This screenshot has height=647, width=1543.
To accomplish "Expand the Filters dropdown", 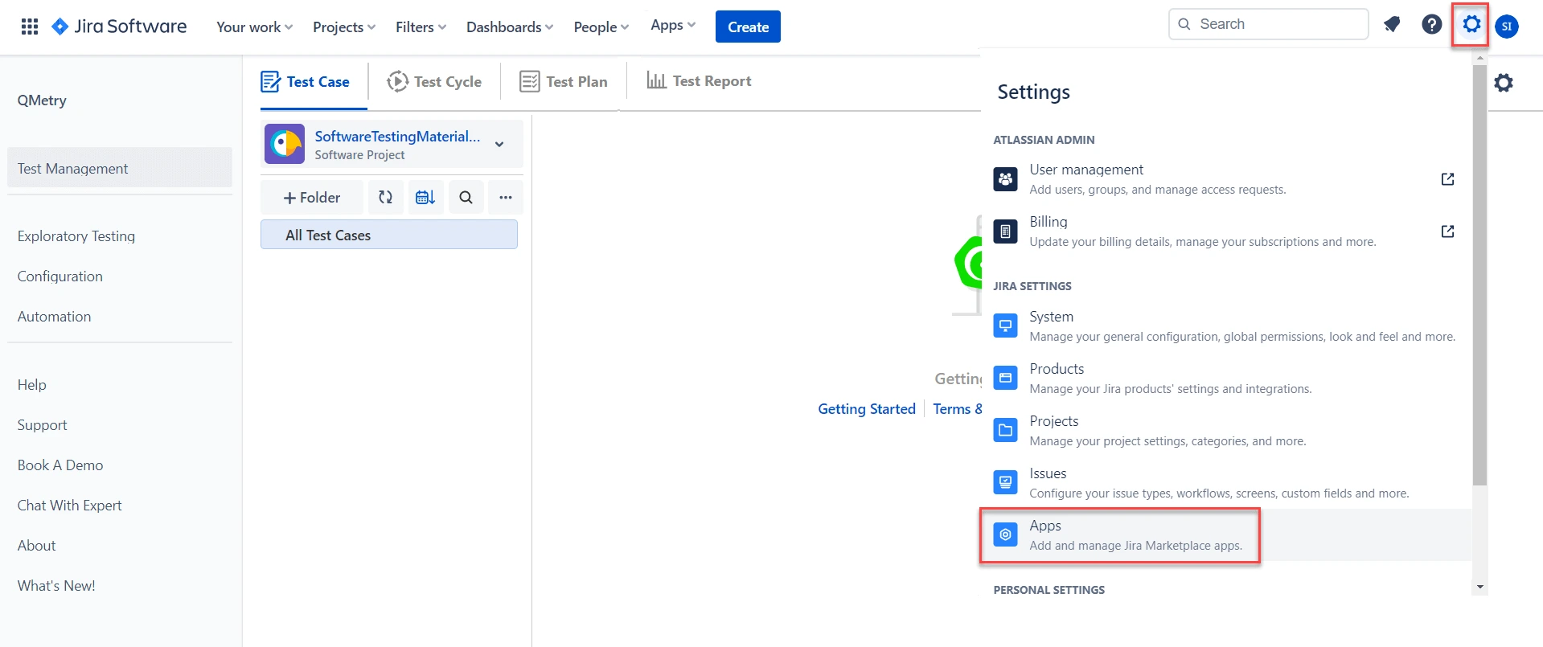I will click(x=421, y=27).
